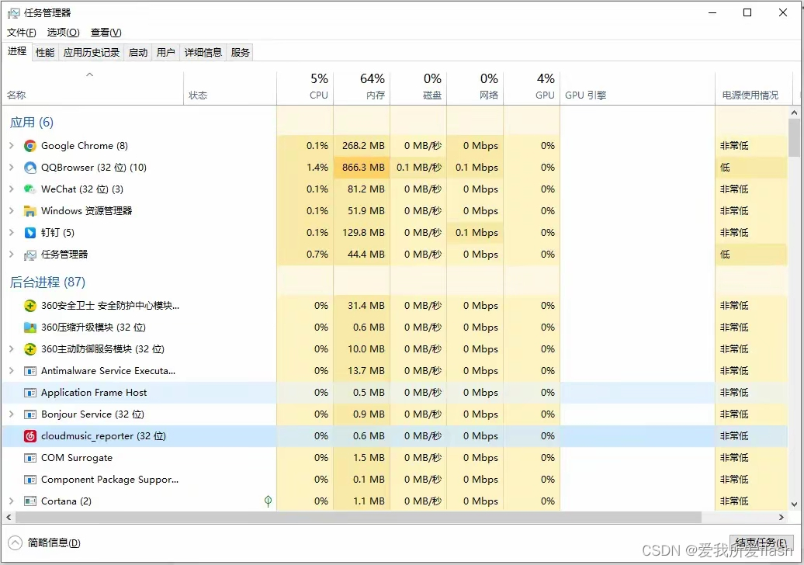Expand the Google Chrome process group
The height and width of the screenshot is (565, 804).
(x=12, y=146)
